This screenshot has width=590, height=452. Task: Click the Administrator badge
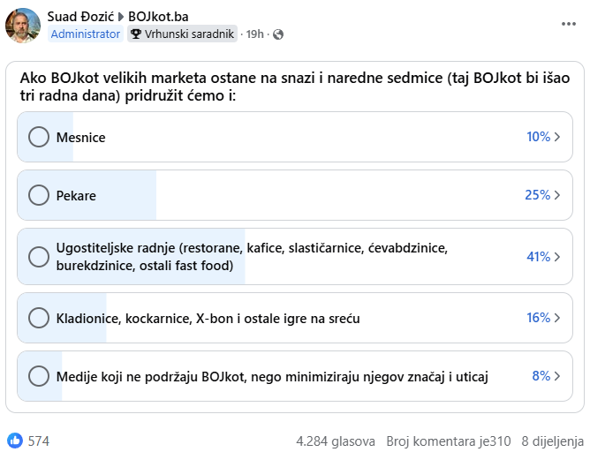[86, 34]
